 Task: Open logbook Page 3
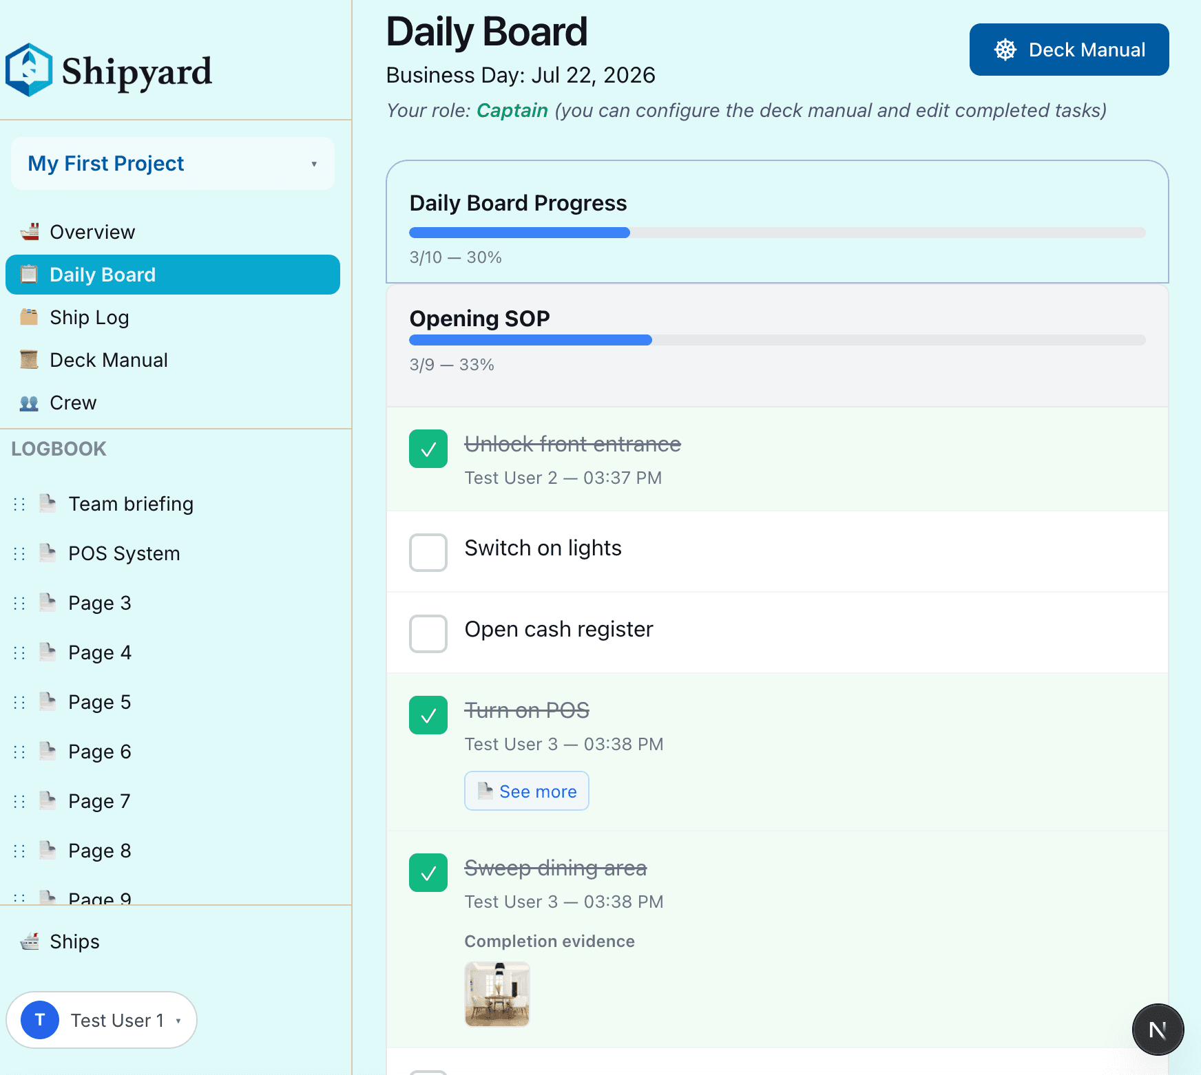[x=100, y=603]
